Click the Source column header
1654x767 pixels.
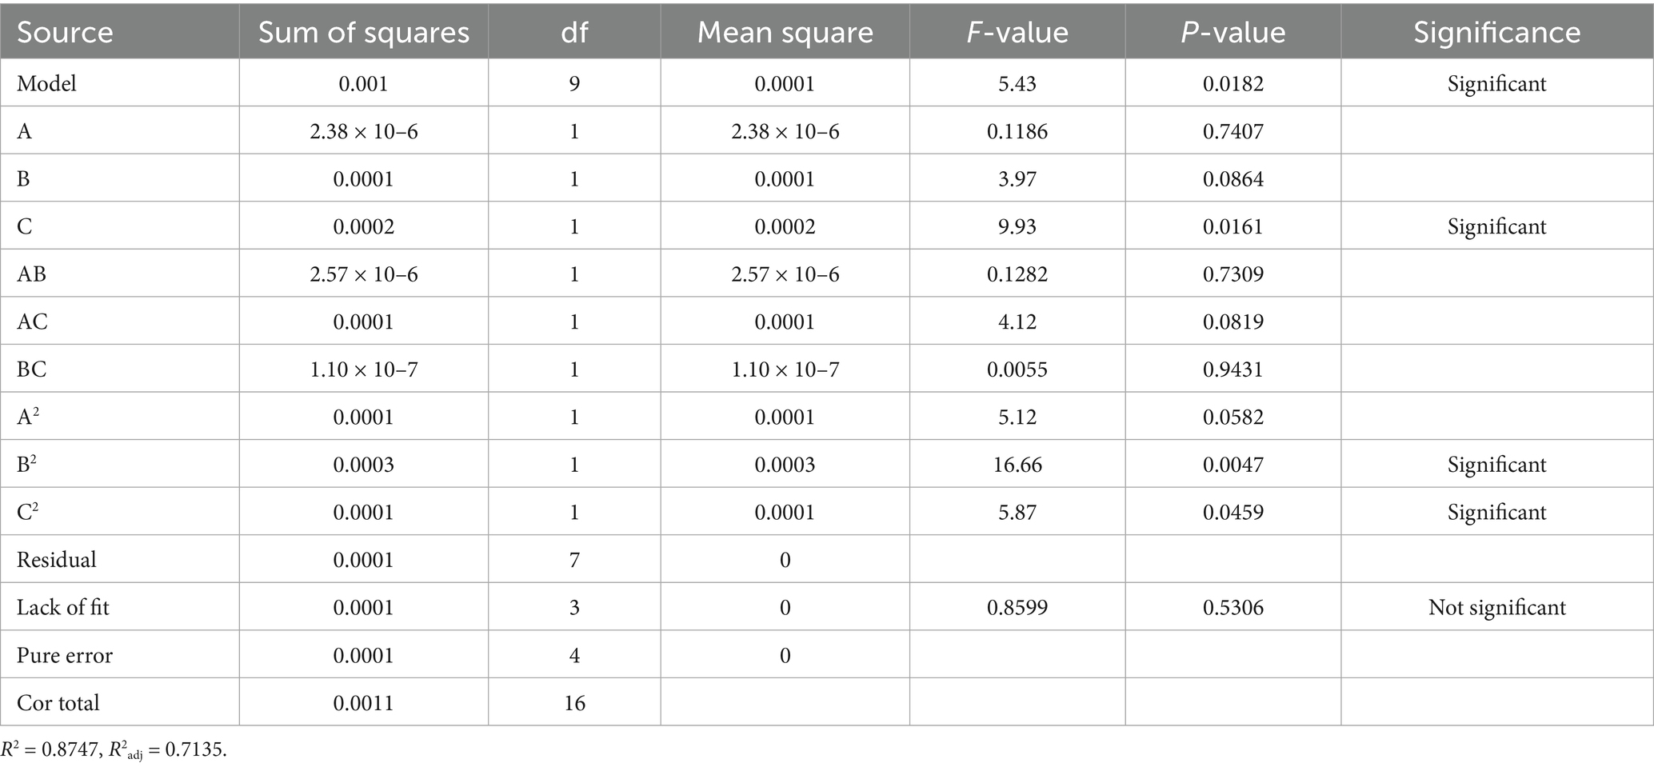tap(65, 32)
